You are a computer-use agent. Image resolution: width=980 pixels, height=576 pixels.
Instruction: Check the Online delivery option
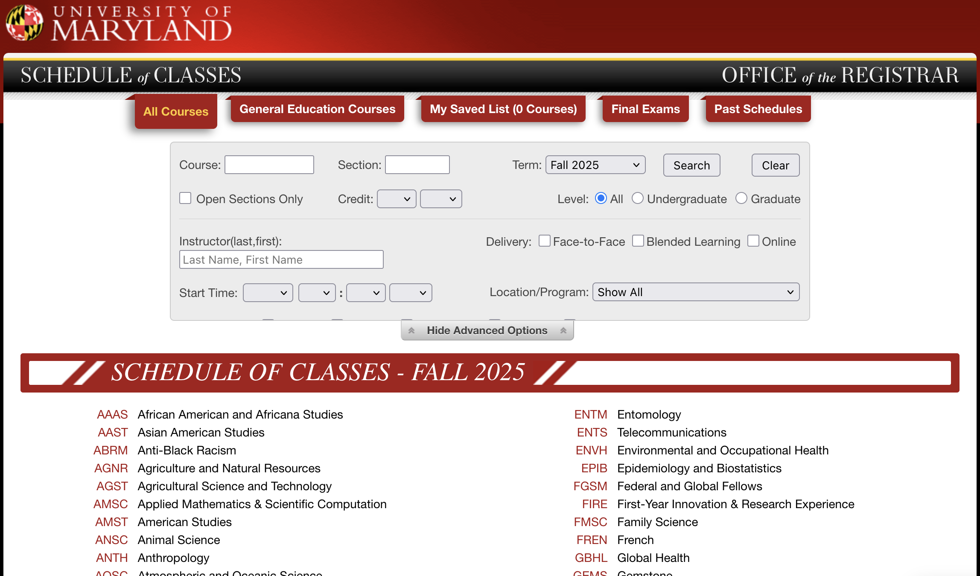753,241
